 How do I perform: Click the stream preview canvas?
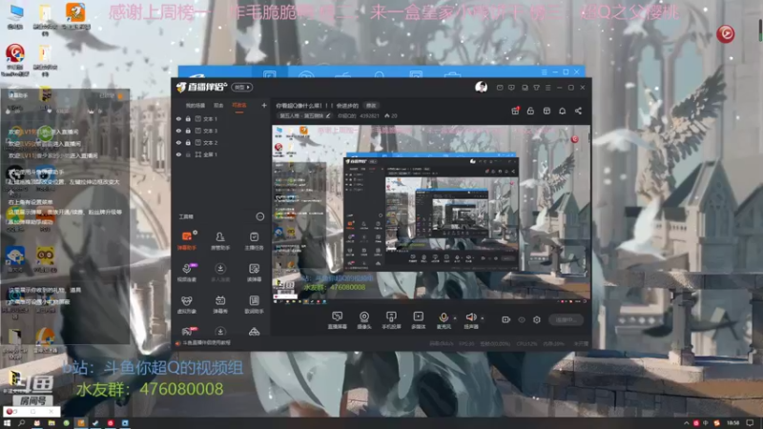pyautogui.click(x=431, y=214)
